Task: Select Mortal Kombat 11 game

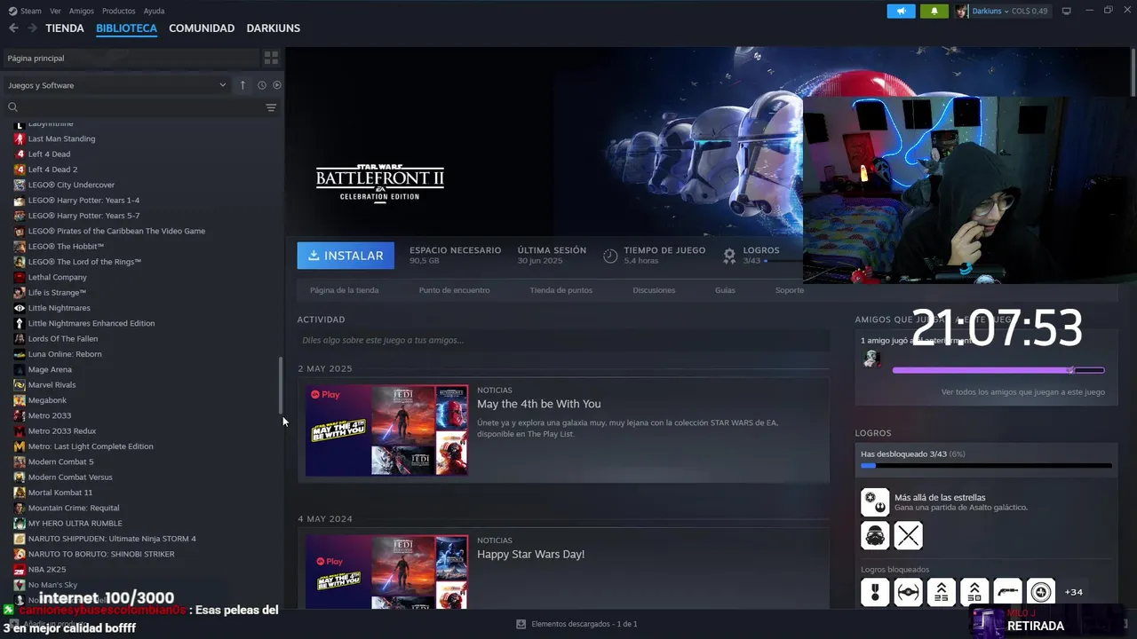Action: [60, 493]
